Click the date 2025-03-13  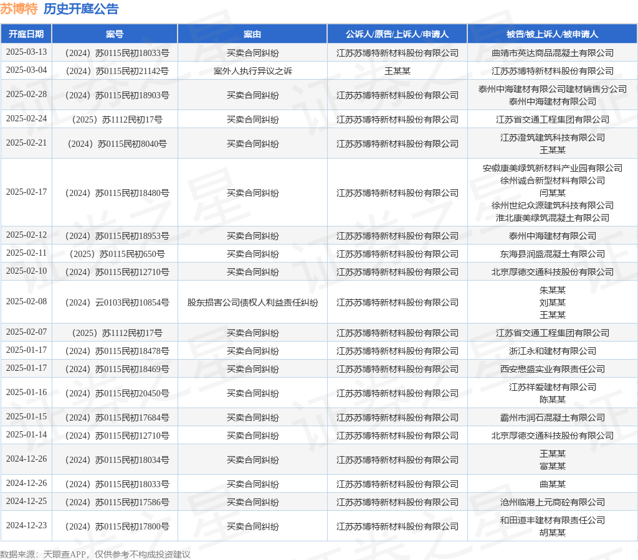click(26, 52)
